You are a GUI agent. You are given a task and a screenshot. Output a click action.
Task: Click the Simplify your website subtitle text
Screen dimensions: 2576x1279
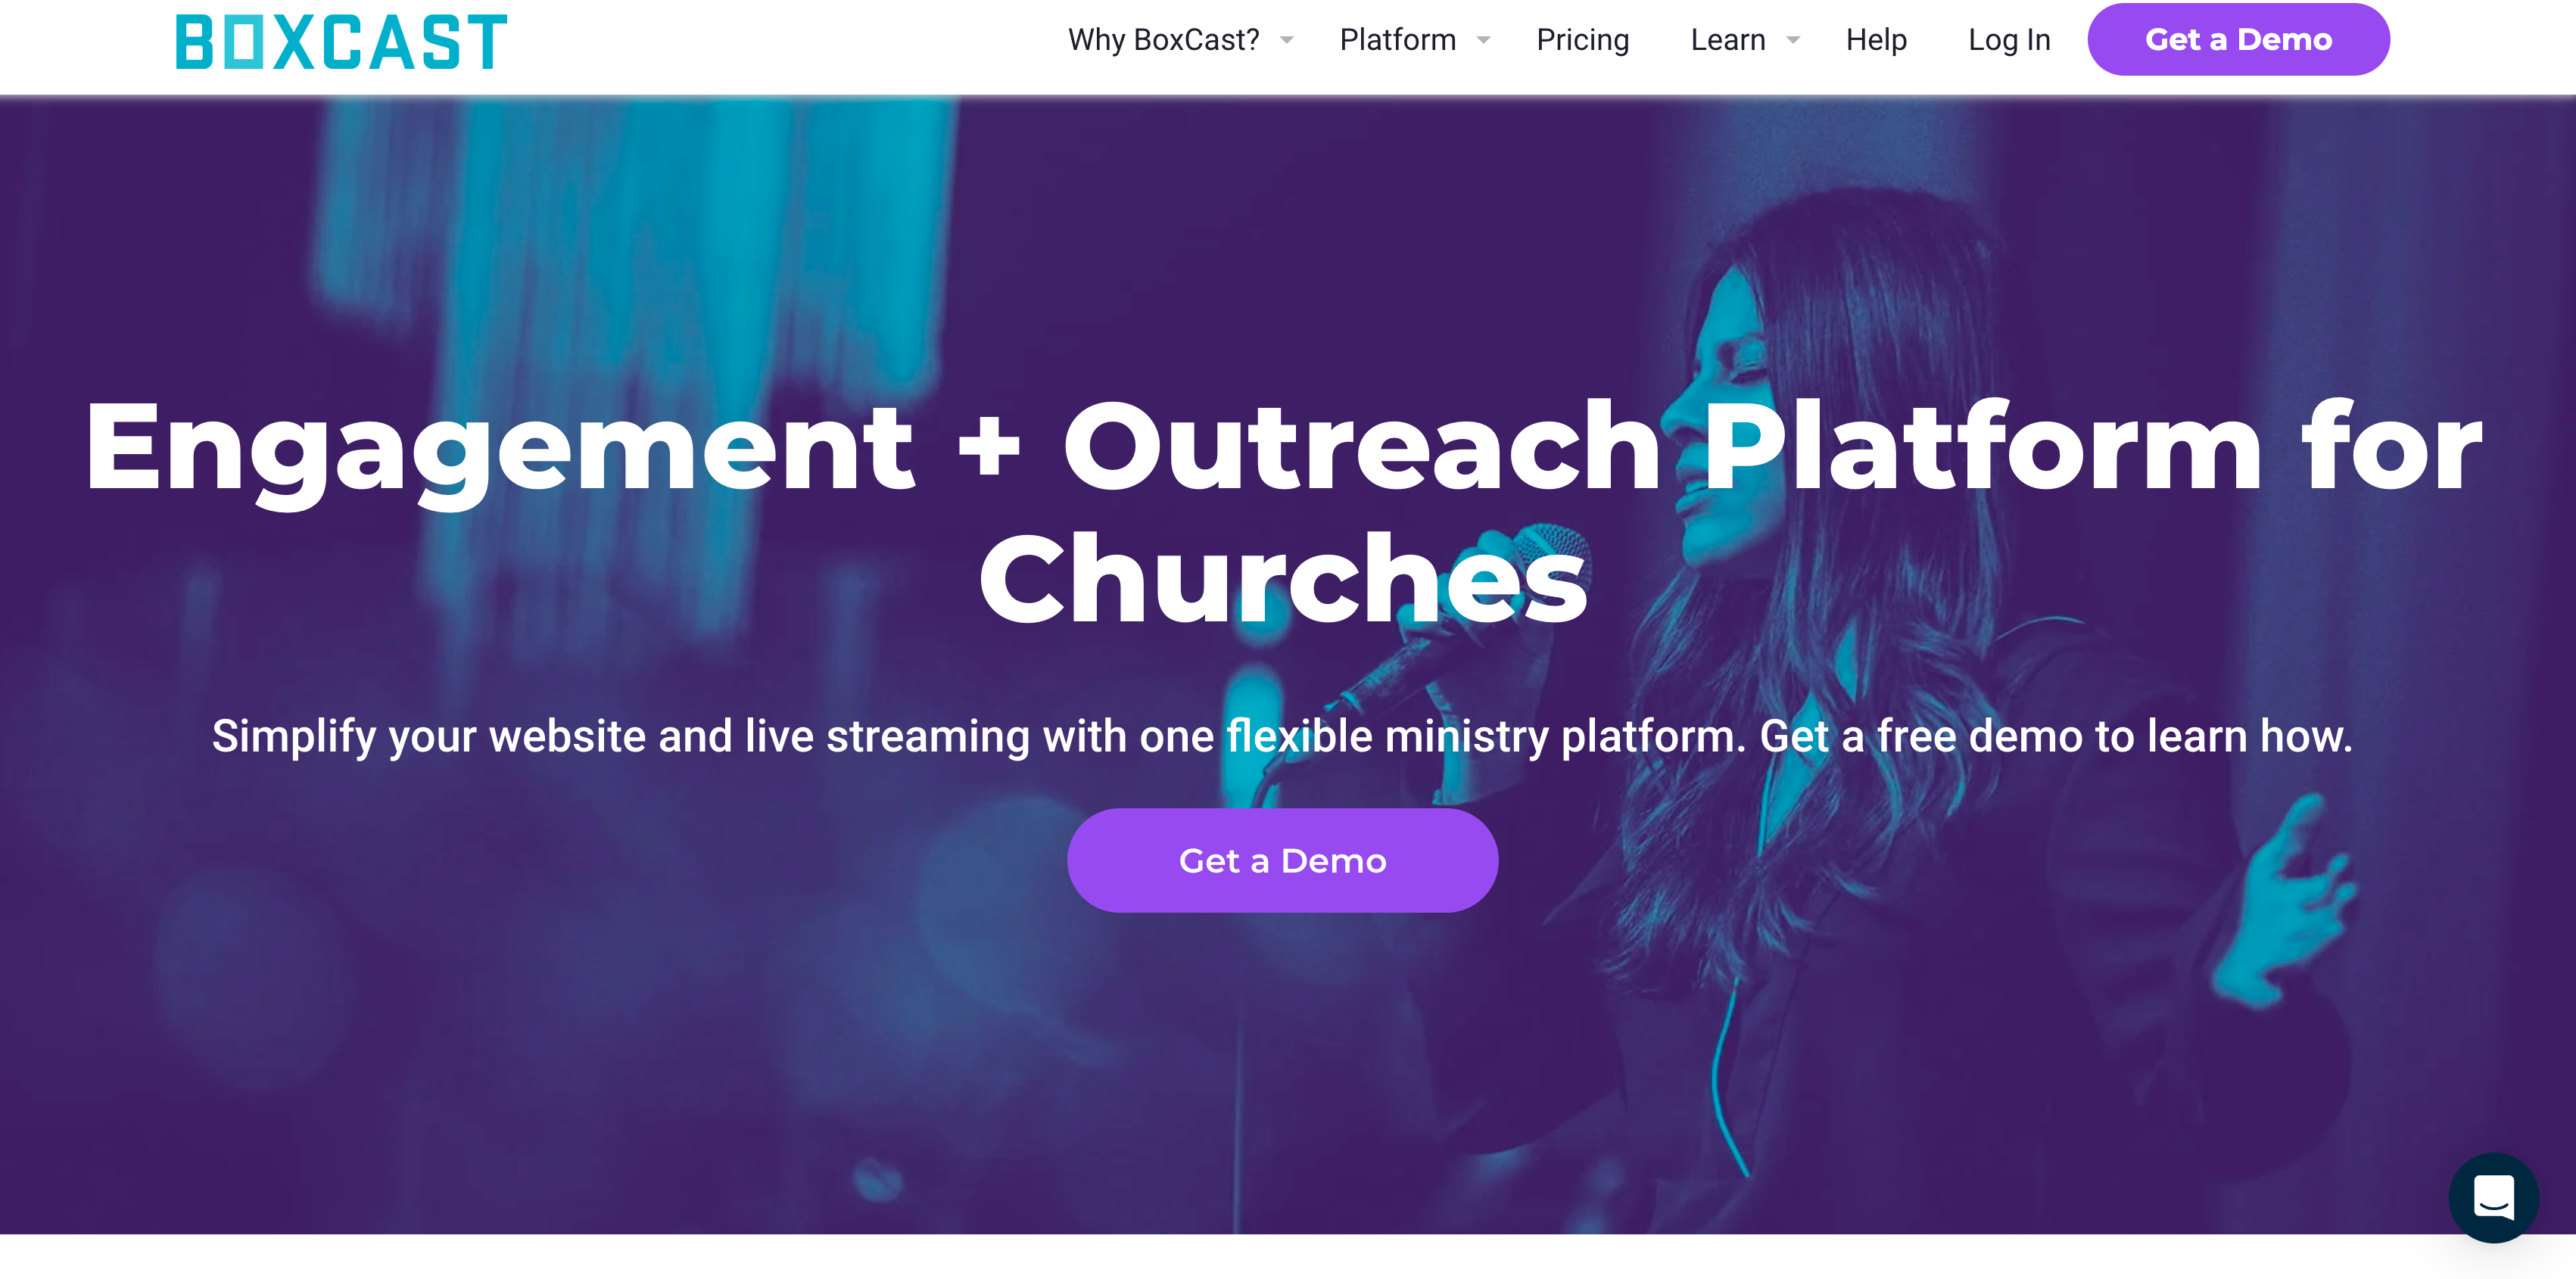click(1282, 736)
